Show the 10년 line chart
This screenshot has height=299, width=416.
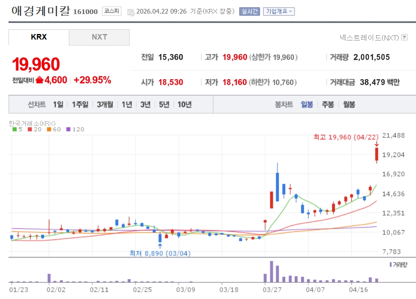click(184, 105)
